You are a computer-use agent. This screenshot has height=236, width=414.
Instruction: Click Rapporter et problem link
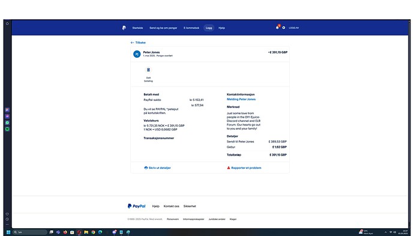pyautogui.click(x=244, y=168)
